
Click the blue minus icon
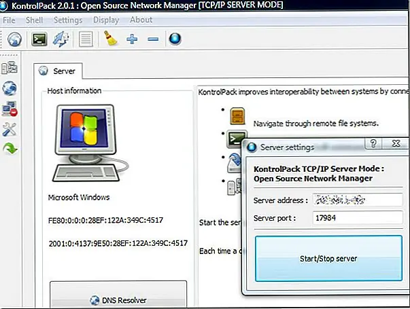(x=153, y=39)
